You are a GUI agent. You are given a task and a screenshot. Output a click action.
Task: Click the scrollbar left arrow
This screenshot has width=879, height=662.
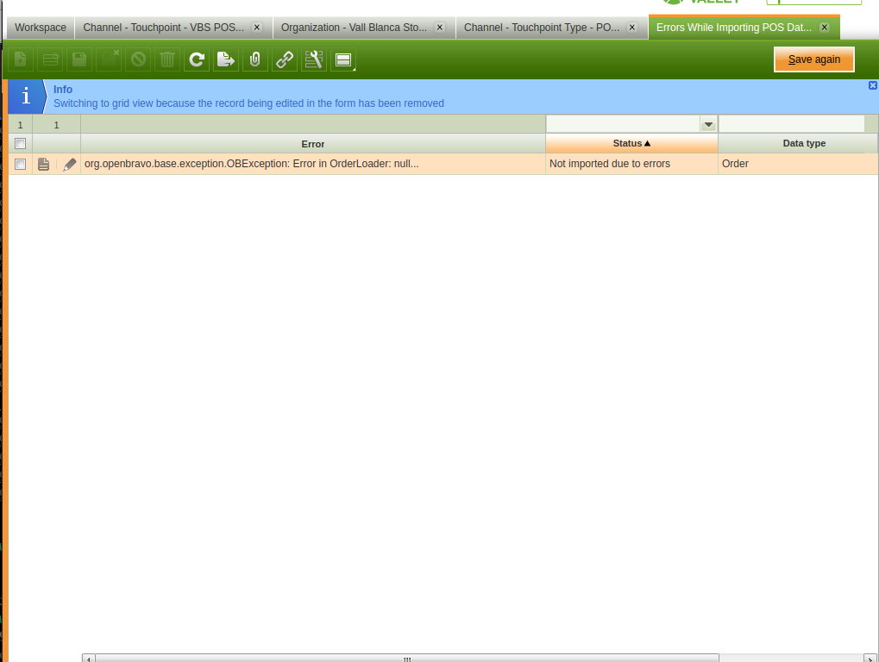tap(89, 658)
